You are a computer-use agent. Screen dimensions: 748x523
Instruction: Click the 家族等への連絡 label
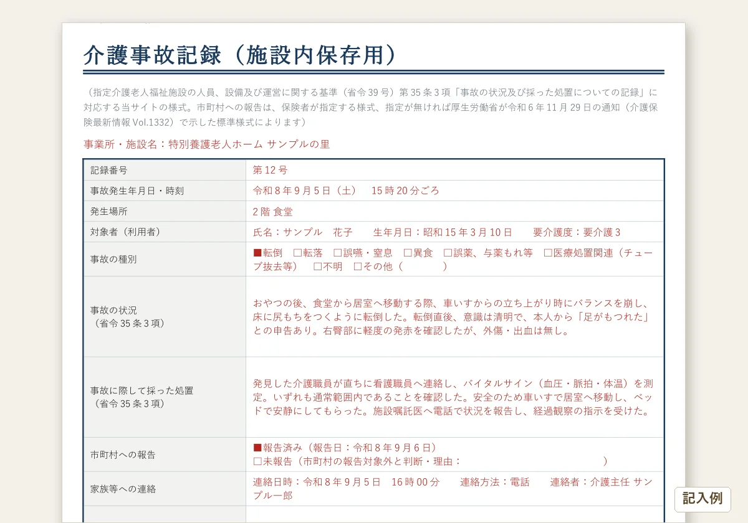[123, 489]
